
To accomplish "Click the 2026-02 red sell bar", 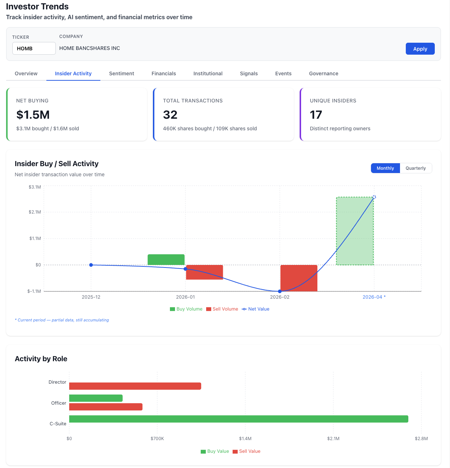I will pos(299,277).
